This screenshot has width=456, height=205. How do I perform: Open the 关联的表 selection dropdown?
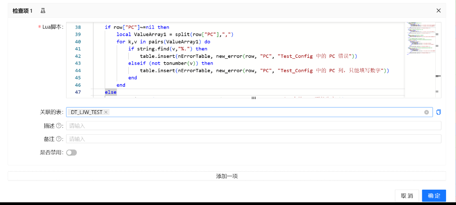click(x=265, y=112)
